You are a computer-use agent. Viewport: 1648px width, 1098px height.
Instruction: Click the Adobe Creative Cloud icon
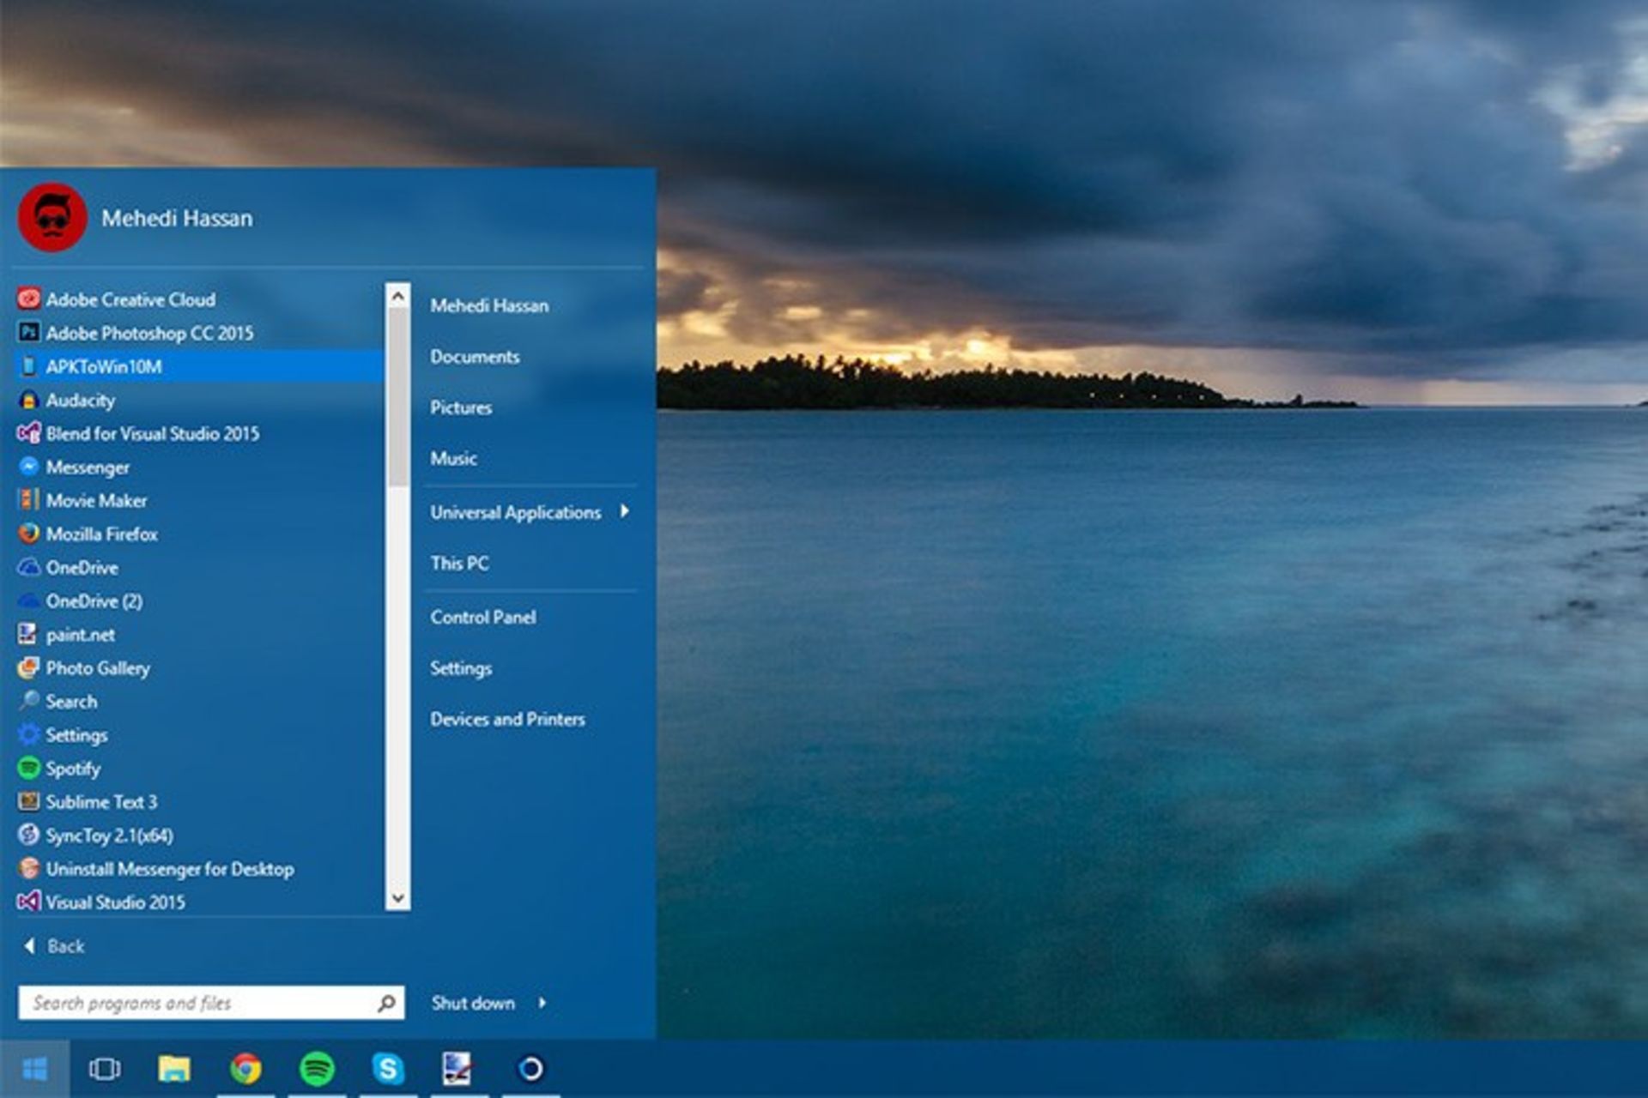[29, 299]
